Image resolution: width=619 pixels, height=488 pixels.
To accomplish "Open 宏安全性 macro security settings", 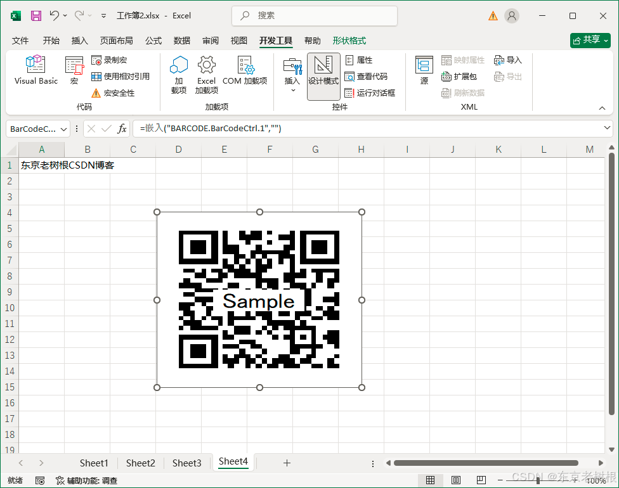I will pyautogui.click(x=113, y=93).
